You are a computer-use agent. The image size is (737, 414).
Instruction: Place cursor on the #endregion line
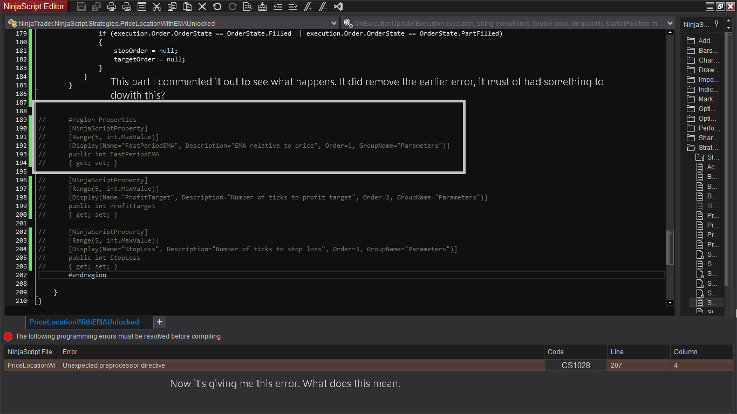(87, 275)
